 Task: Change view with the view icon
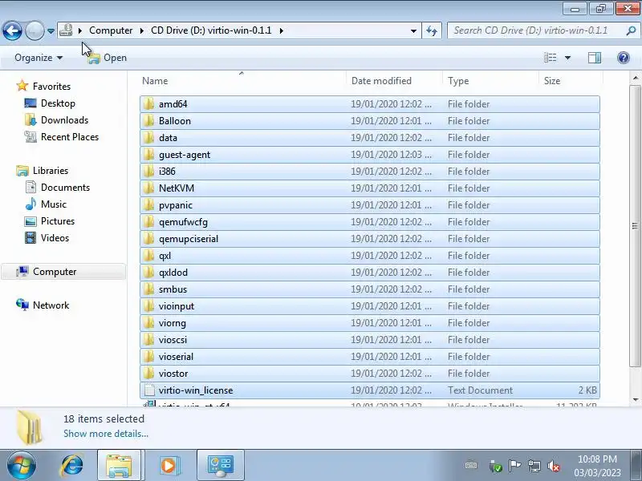pyautogui.click(x=550, y=58)
